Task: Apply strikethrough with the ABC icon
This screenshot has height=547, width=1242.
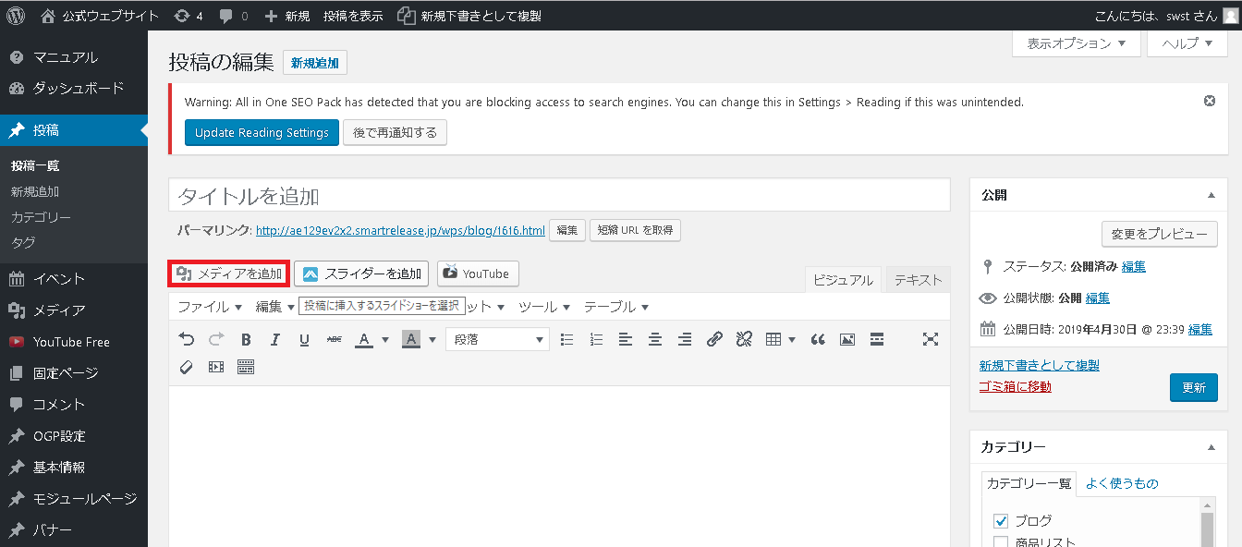Action: click(334, 339)
